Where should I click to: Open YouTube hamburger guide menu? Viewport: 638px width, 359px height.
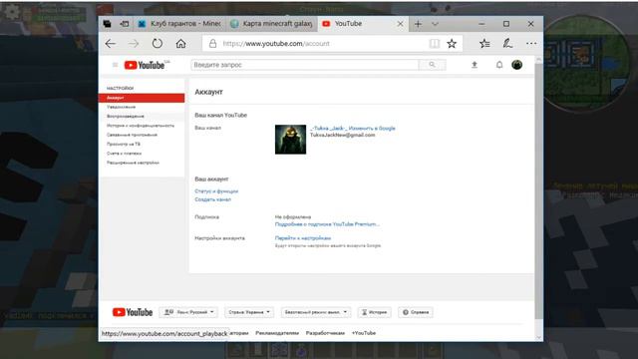[115, 65]
